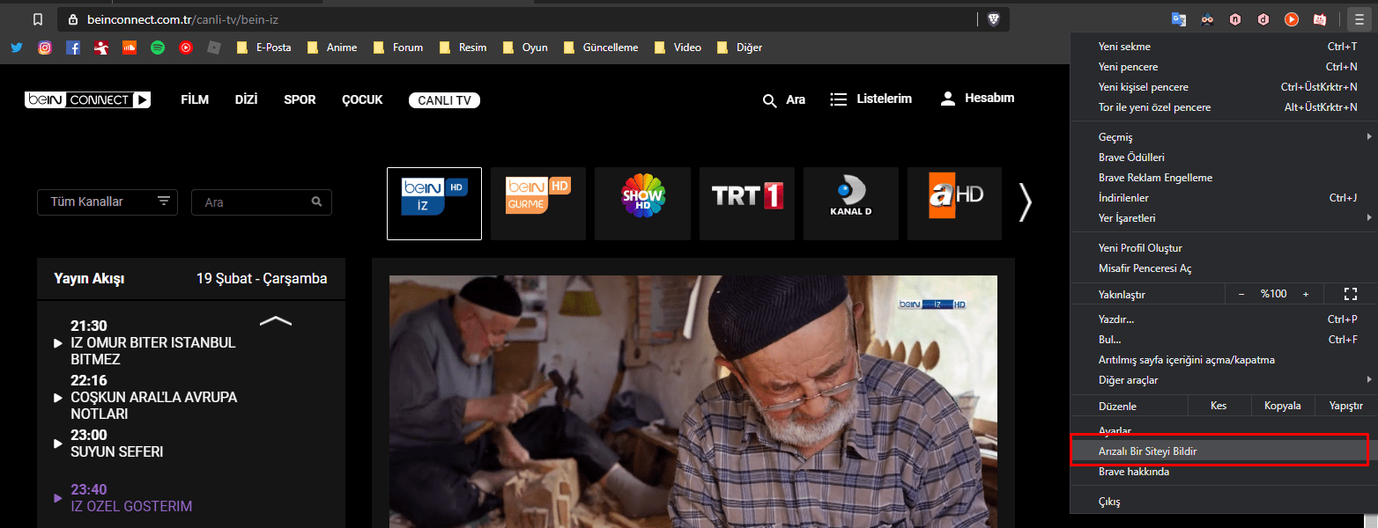Select the beIN İZ HD channel thumbnail
Screen dimensions: 1378x528
click(x=433, y=203)
